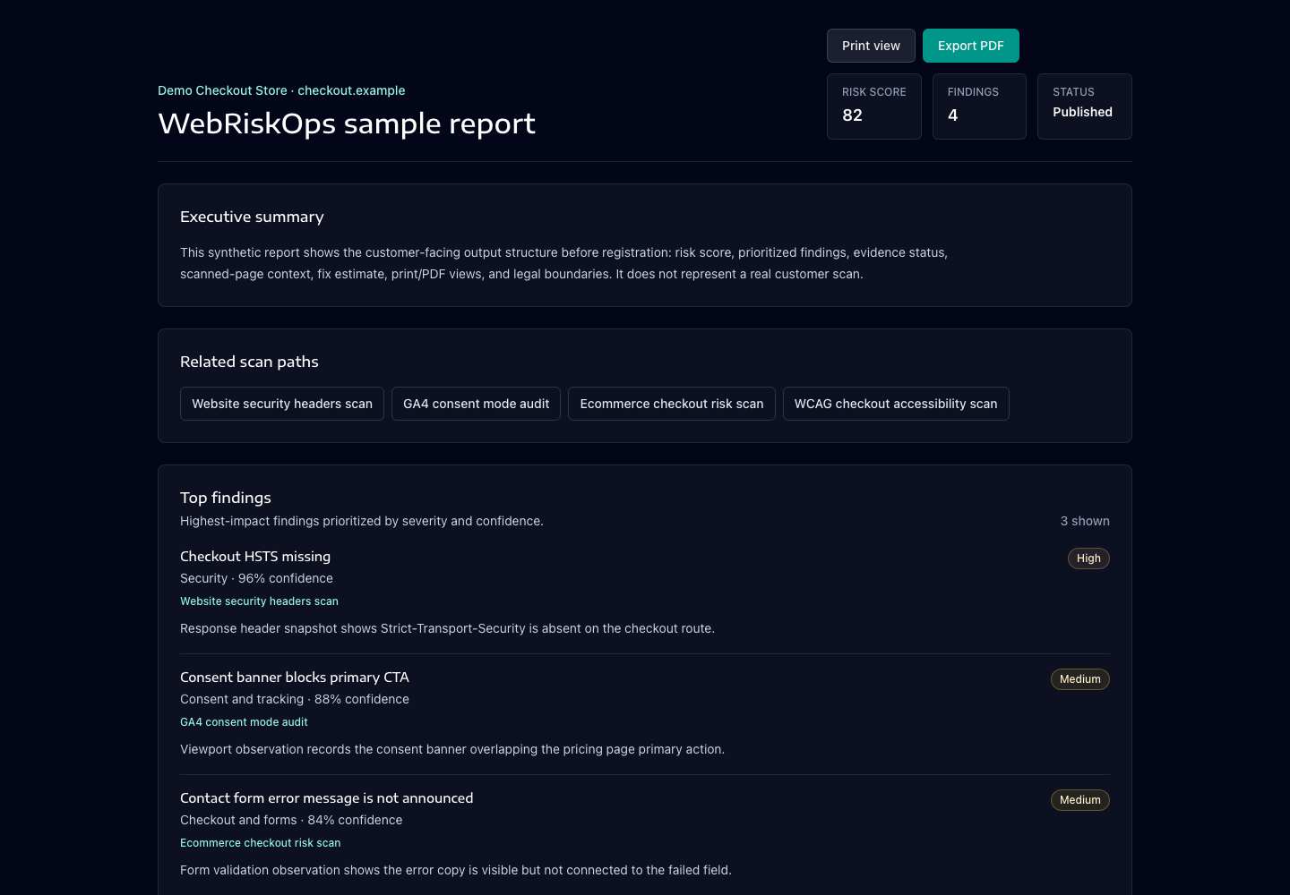The height and width of the screenshot is (895, 1290).
Task: Click 'Checkout and forms · 84% confidence' text
Action: point(291,820)
